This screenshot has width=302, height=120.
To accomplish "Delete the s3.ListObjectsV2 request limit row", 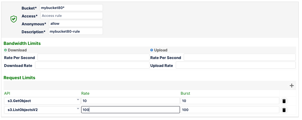I will click(x=284, y=110).
